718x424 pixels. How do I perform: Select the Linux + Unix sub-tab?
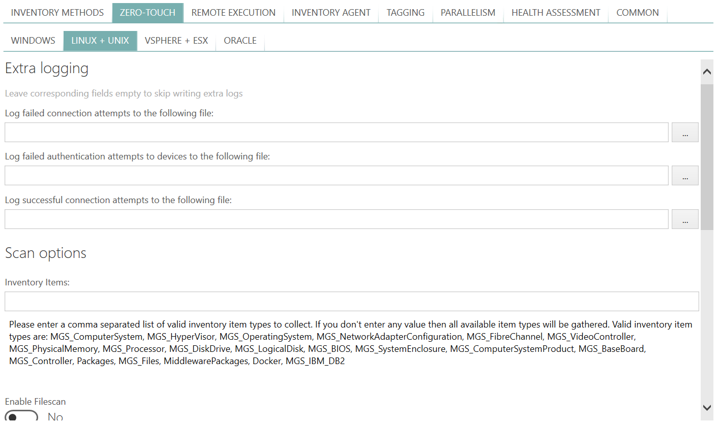pos(100,41)
